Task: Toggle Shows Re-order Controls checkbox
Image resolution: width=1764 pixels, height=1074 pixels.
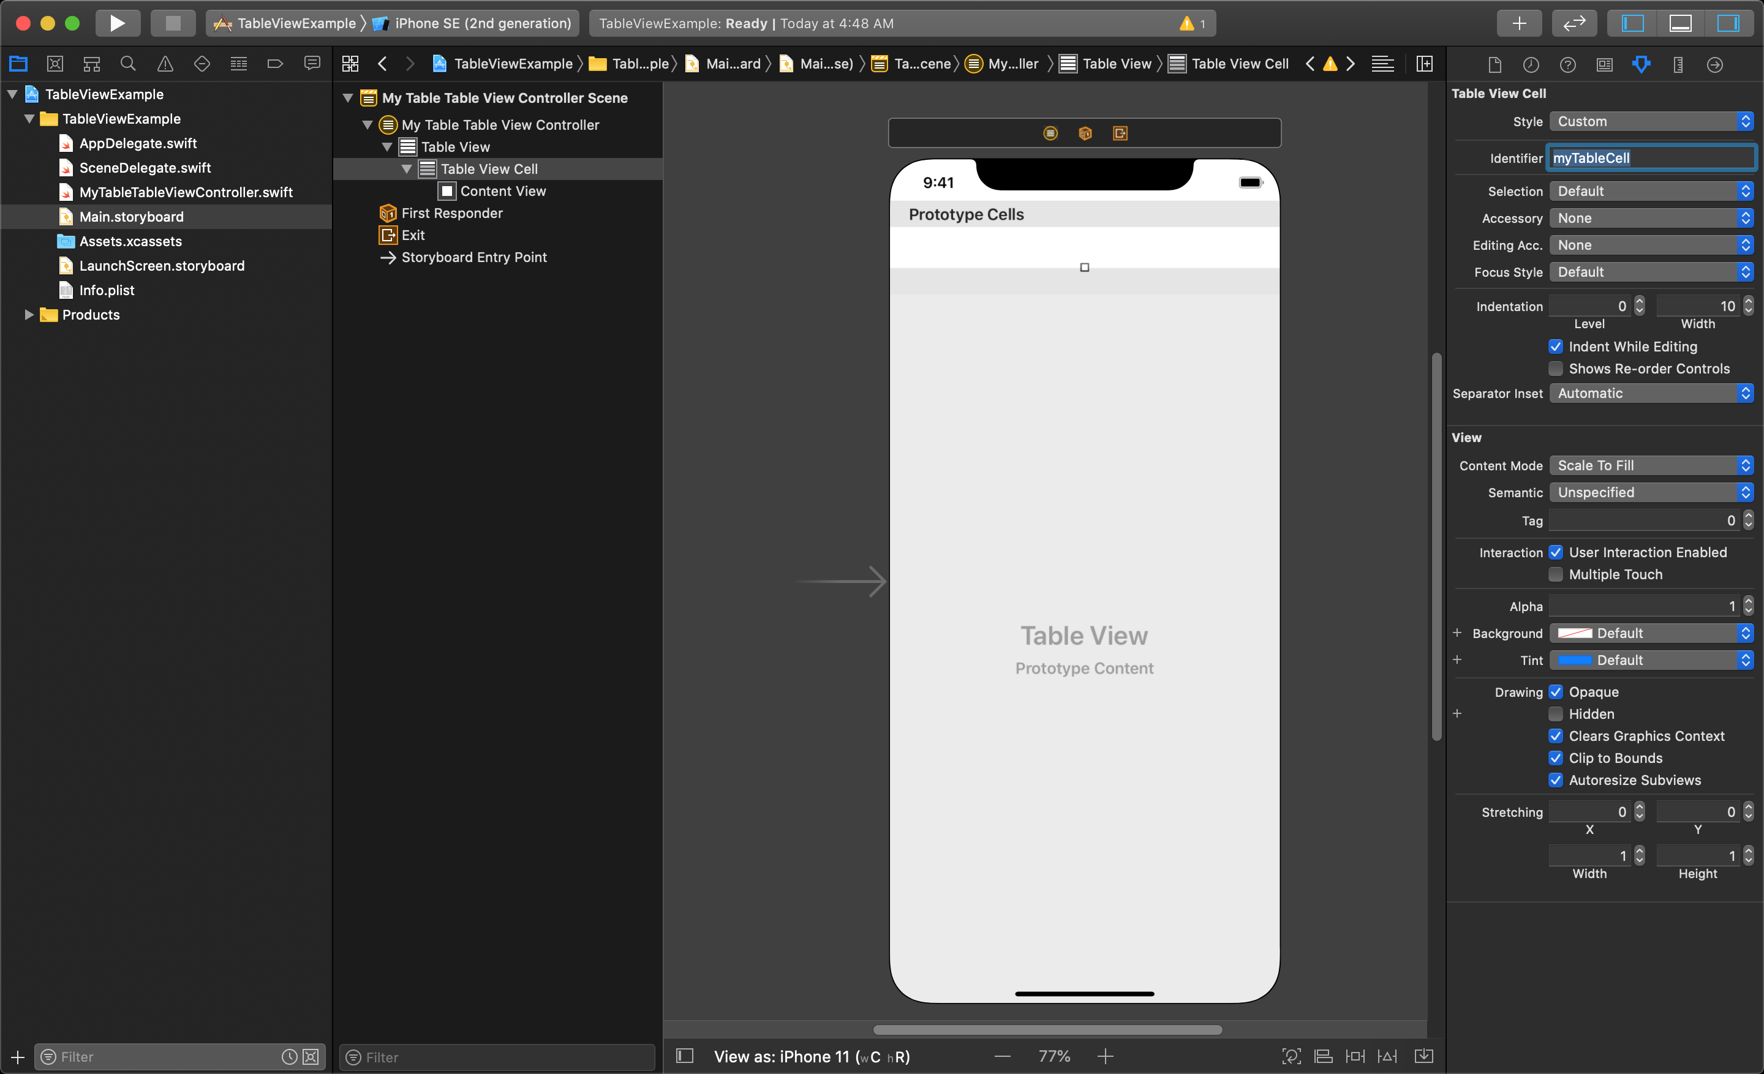Action: point(1553,367)
